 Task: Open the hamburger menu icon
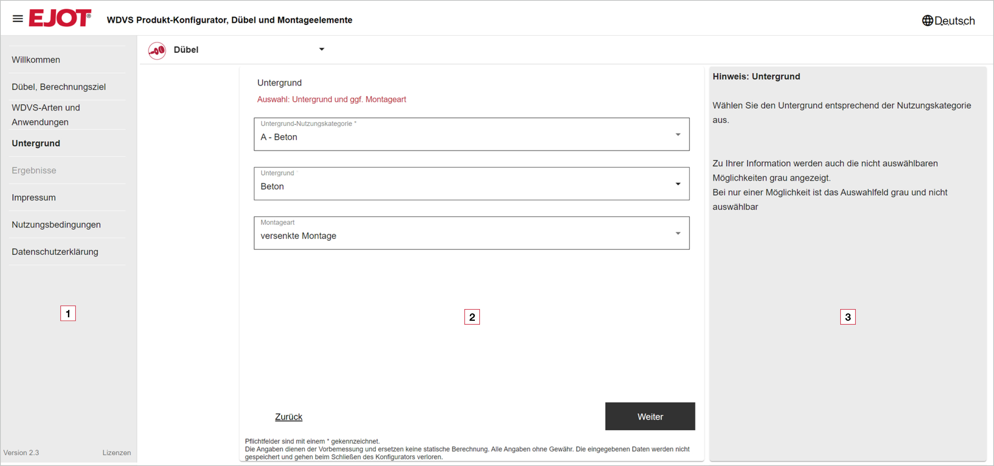pos(18,18)
